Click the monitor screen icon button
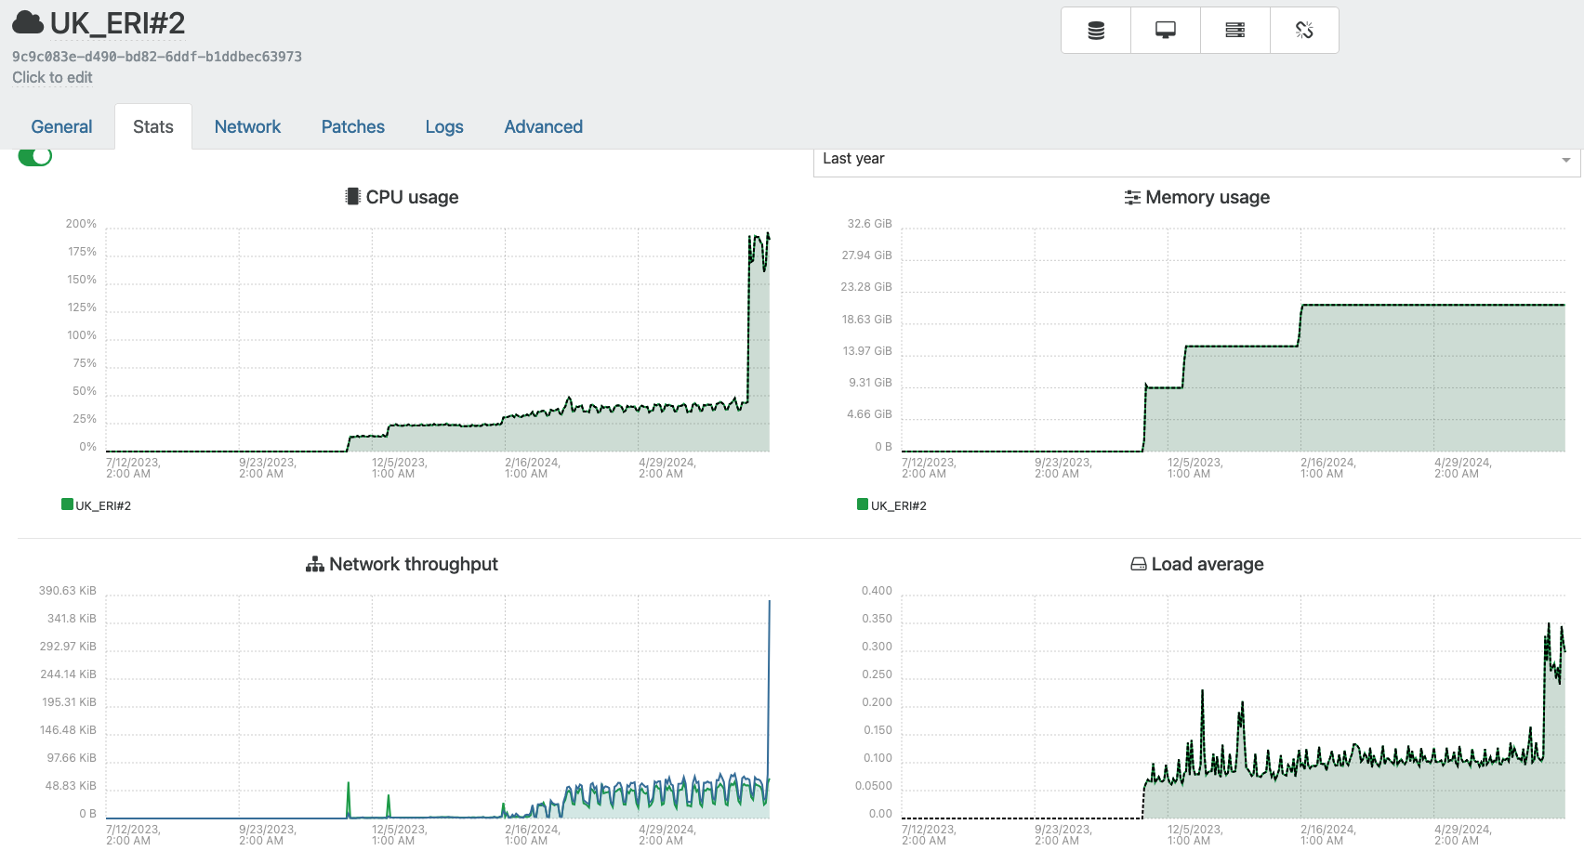1584x864 pixels. pos(1166,31)
